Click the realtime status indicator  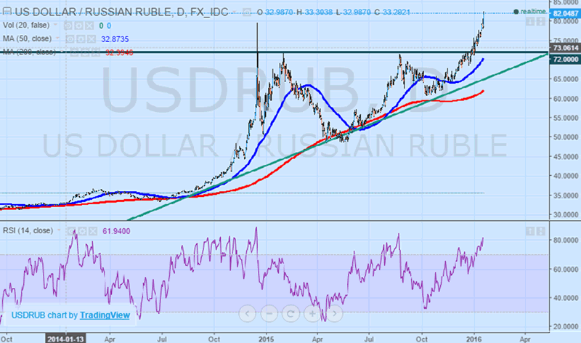pos(530,12)
